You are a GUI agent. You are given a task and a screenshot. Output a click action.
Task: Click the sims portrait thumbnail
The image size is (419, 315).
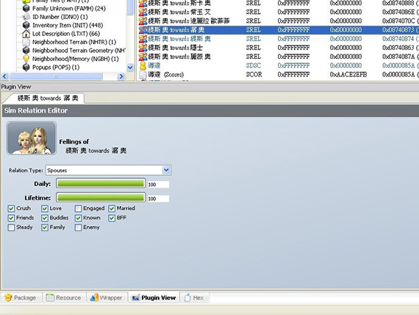pos(32,138)
